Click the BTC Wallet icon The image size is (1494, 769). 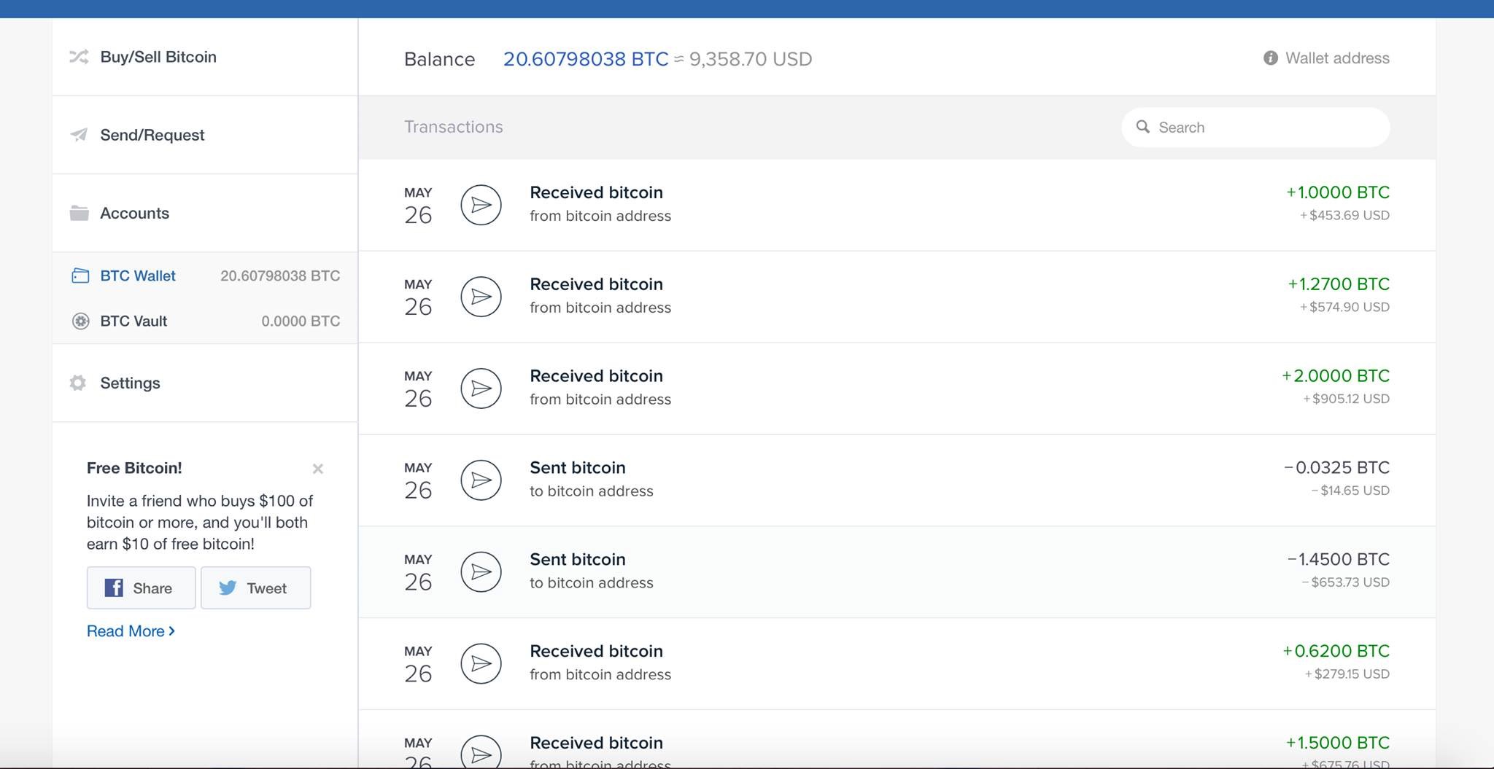tap(80, 276)
